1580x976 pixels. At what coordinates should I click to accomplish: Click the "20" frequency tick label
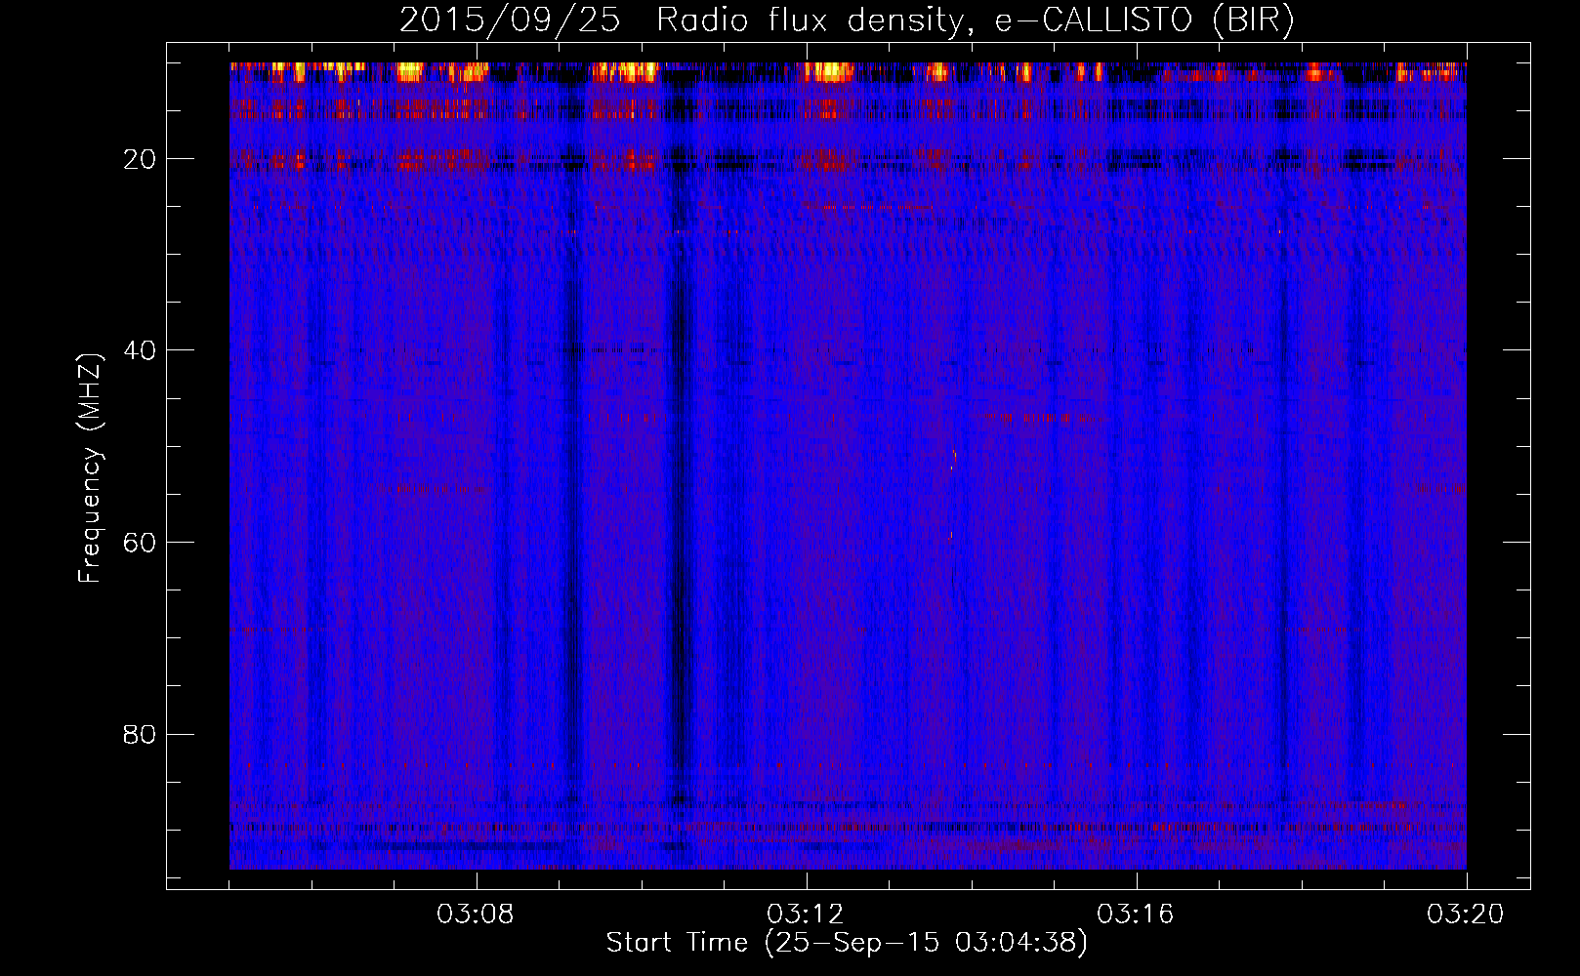coord(141,159)
